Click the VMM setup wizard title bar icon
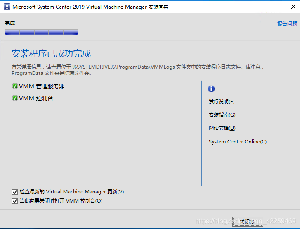This screenshot has width=300, height=229. 7,7
